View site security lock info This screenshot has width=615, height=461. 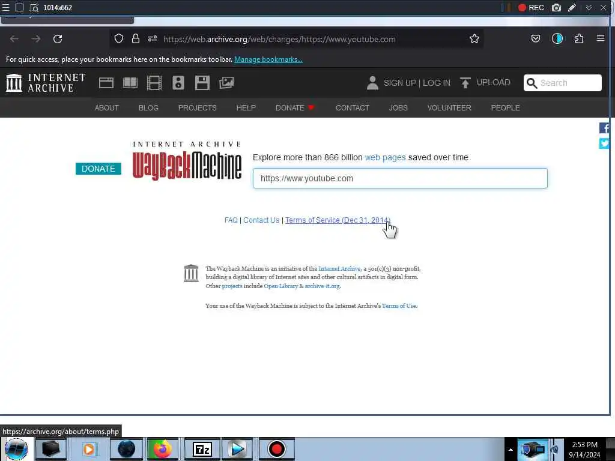tap(136, 38)
